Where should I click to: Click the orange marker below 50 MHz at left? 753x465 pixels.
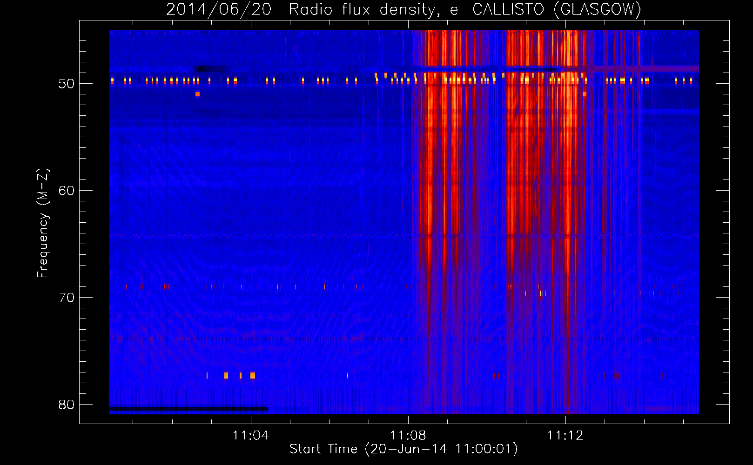pos(197,94)
